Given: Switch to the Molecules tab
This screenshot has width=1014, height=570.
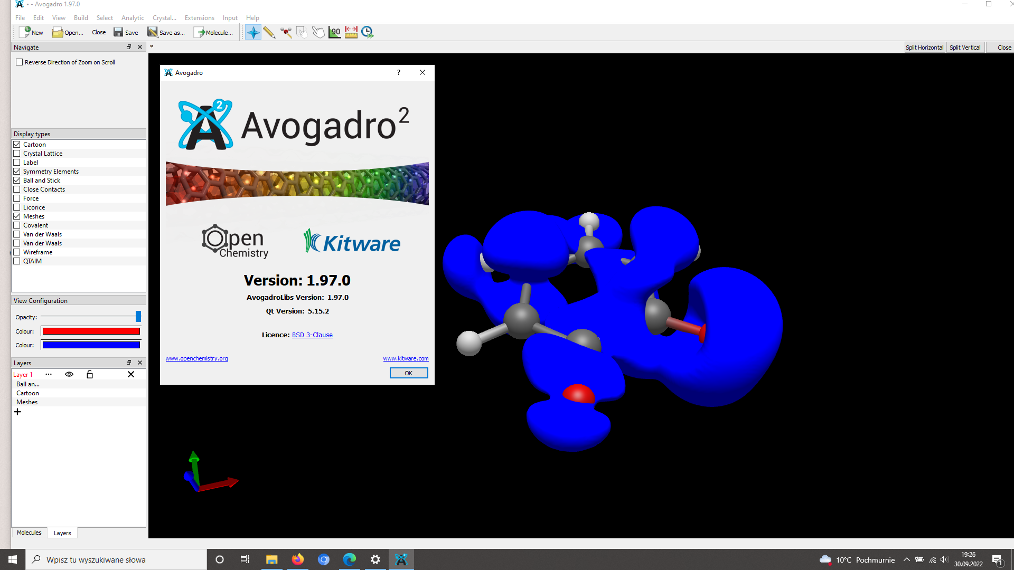Looking at the screenshot, I should 29,533.
